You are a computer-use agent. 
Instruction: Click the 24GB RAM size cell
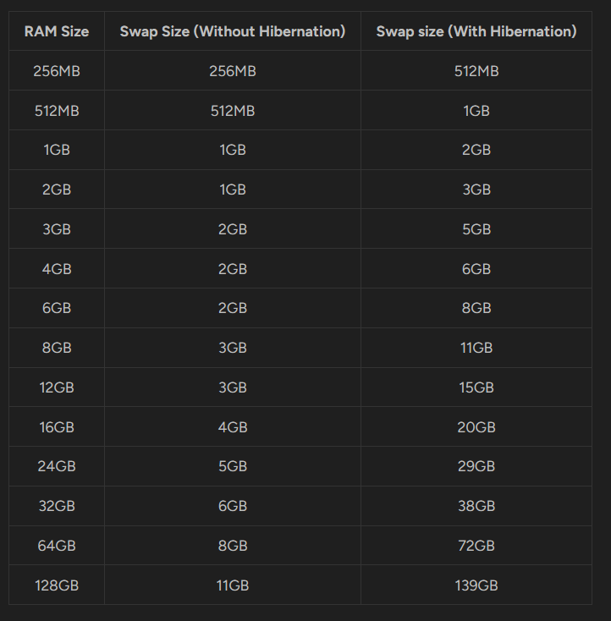[57, 466]
